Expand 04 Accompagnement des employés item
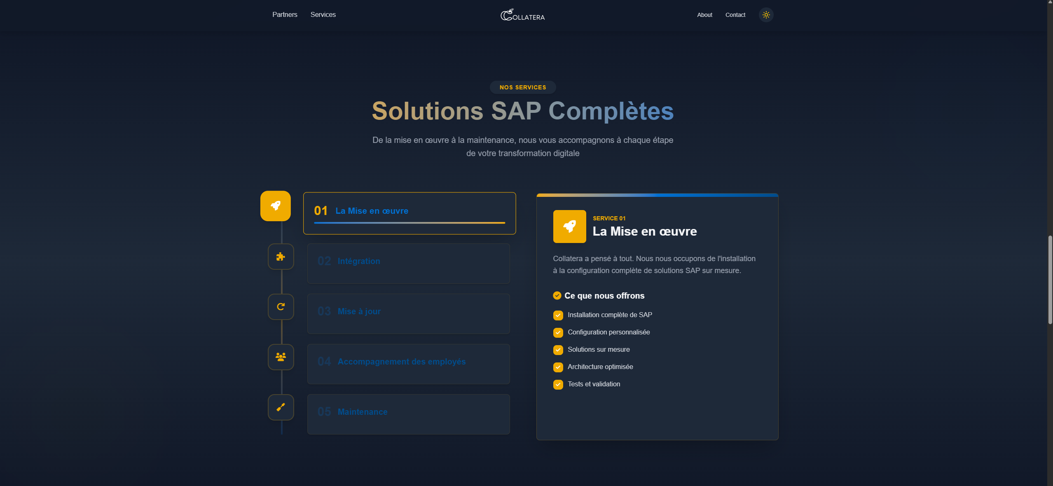Screen dimensions: 1053x486 point(408,364)
